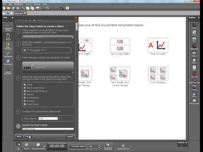Screen dimensions: 203x152
Task: Click the New experiment toolbar icon
Action: [4, 8]
